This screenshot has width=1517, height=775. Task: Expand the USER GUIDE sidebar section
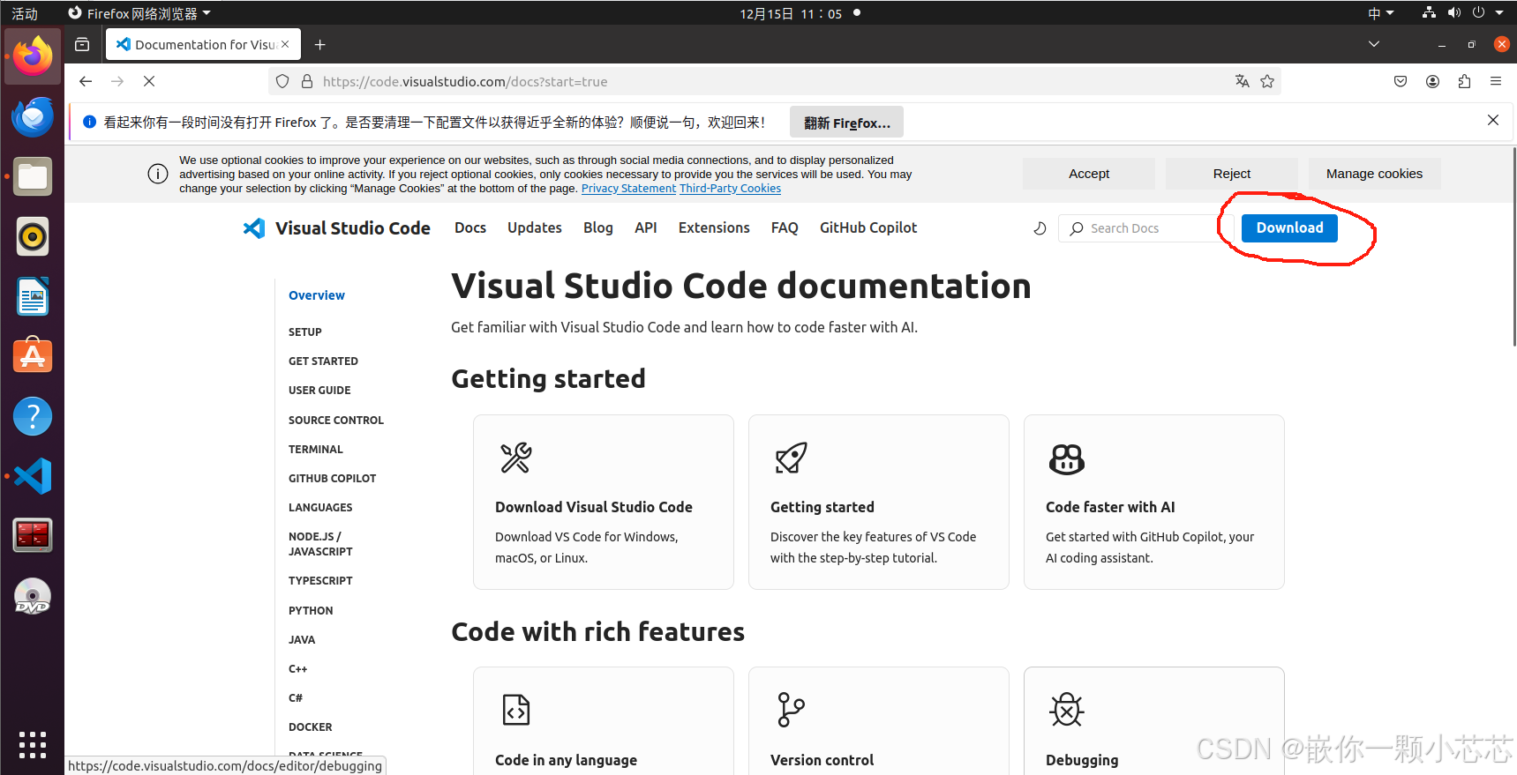(319, 391)
